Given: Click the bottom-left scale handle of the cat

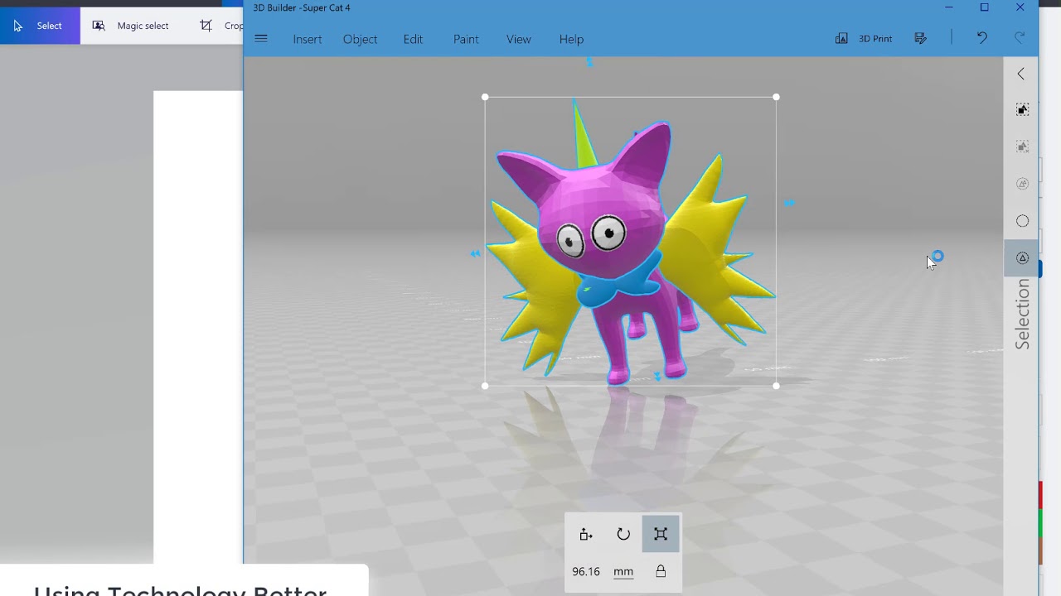Looking at the screenshot, I should 485,386.
